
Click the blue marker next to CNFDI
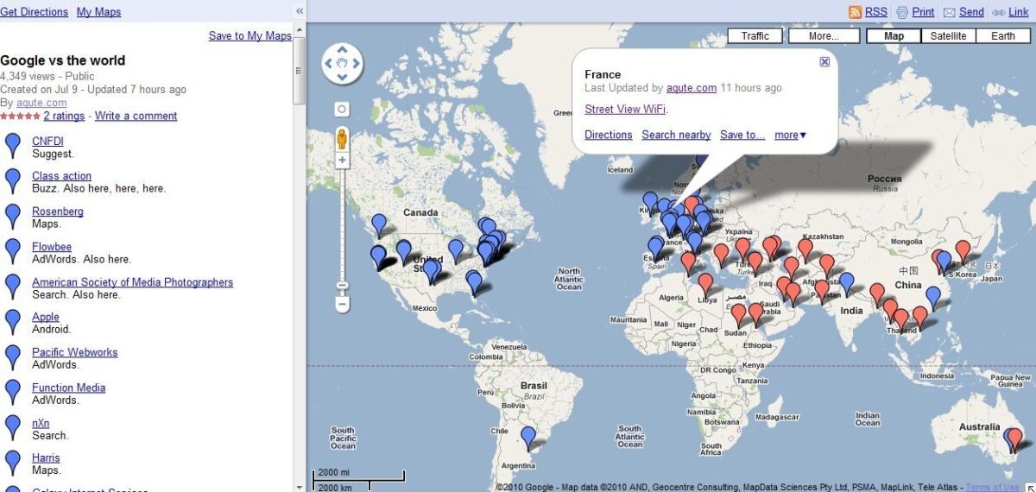13,145
